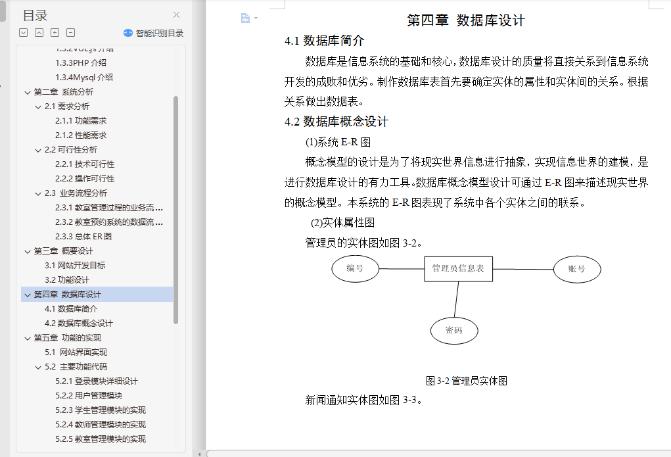Screen dimensions: 671x457
Task: Open 5.2.1 登录模块详细设计 outline entry
Action: point(97,381)
